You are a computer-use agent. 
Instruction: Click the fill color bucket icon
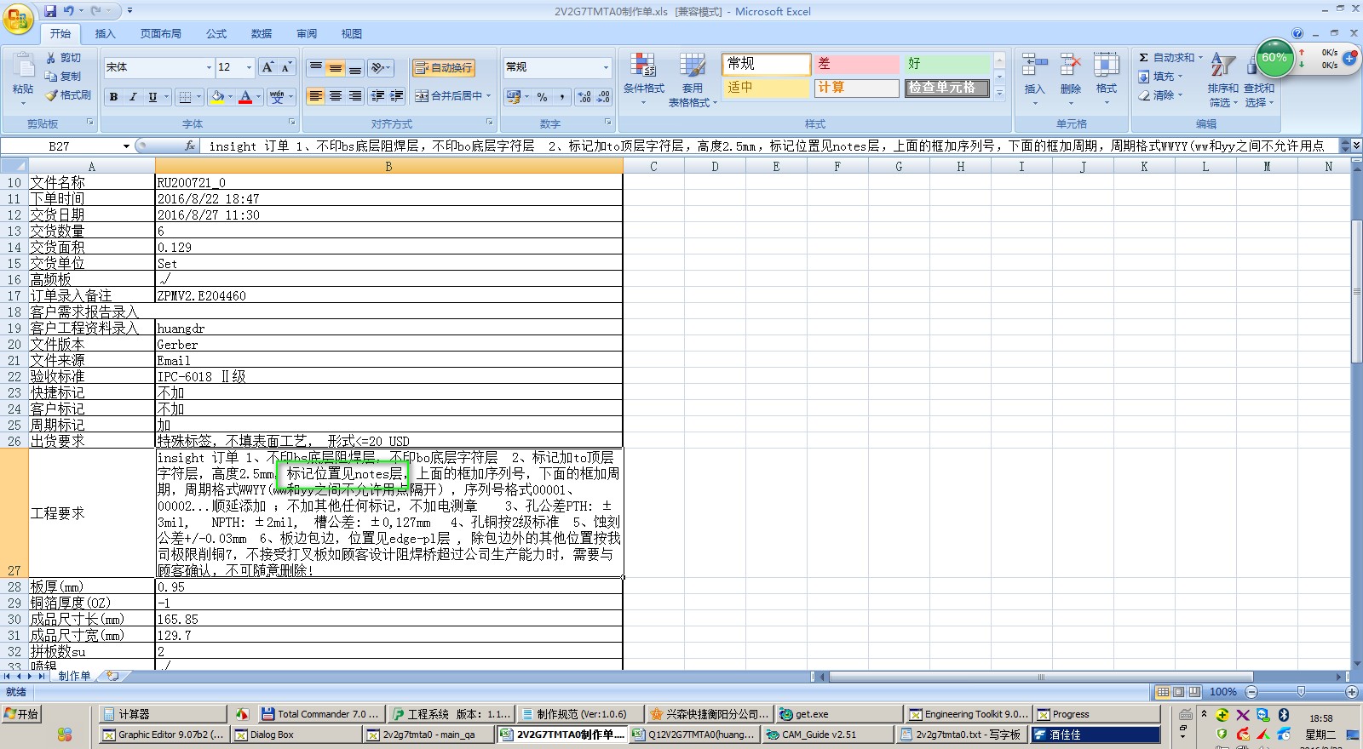pyautogui.click(x=218, y=97)
